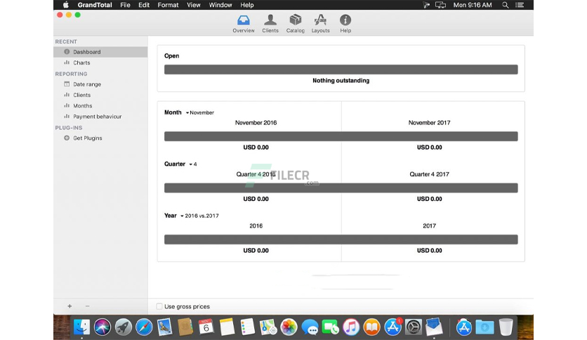The width and height of the screenshot is (587, 340).
Task: Open Notes from the Dock
Action: point(227,327)
